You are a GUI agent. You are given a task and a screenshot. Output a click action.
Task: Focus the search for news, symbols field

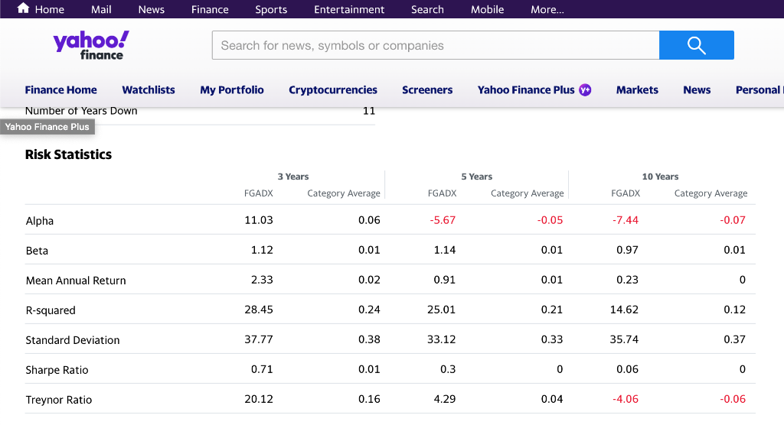click(436, 45)
